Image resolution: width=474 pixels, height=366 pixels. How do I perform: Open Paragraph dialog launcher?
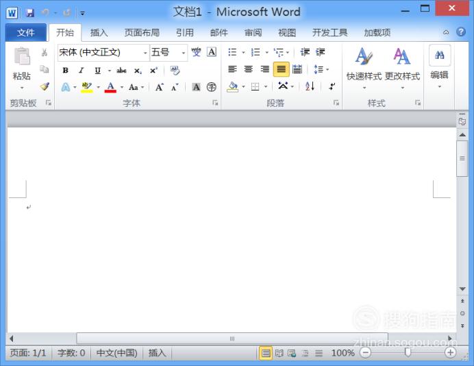(x=336, y=103)
